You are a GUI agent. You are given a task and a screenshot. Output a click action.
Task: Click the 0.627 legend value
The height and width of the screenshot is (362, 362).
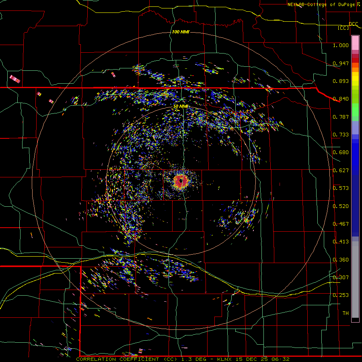tap(341, 171)
